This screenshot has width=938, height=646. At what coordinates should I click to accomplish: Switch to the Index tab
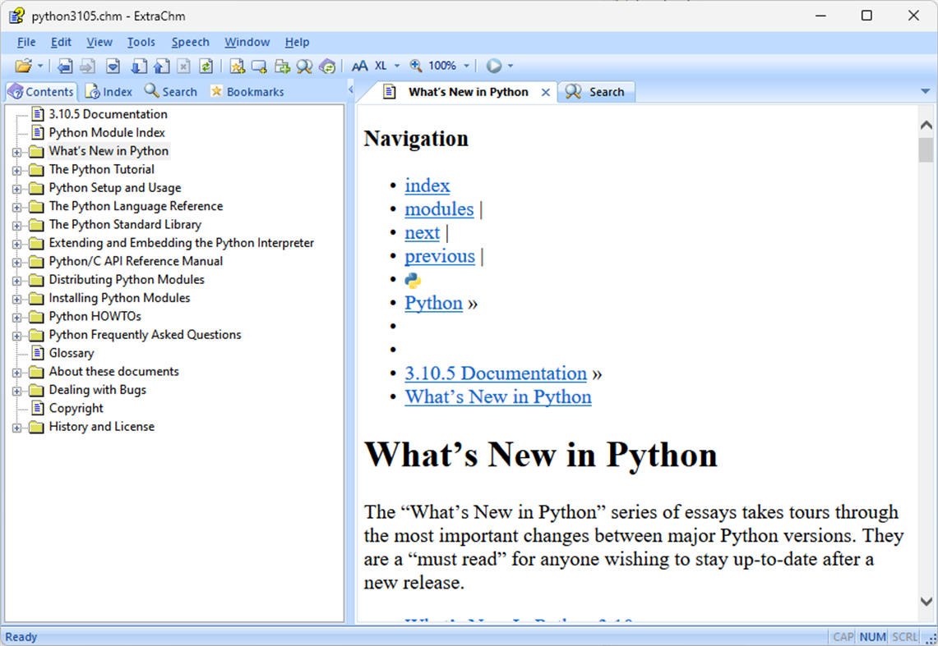109,91
